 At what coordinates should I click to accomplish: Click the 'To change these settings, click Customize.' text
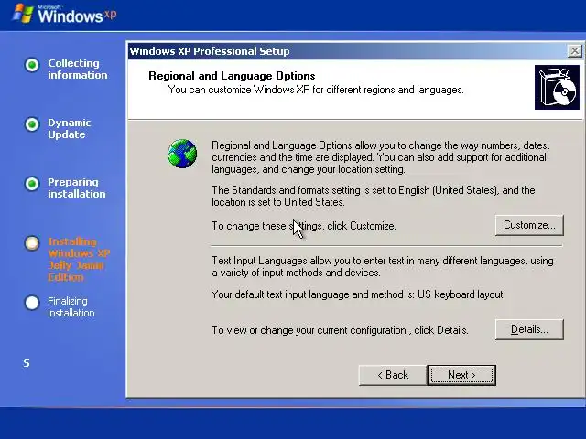point(304,226)
